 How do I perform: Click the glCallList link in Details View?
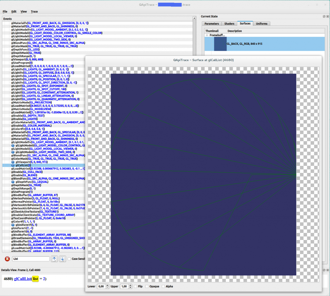[23, 279]
